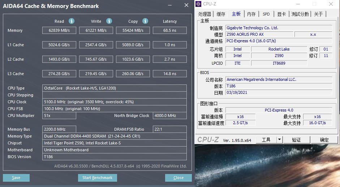Click the 确定 button in CPU-Z
Image resolution: width=340 pixels, height=187 pixels.
tap(324, 140)
